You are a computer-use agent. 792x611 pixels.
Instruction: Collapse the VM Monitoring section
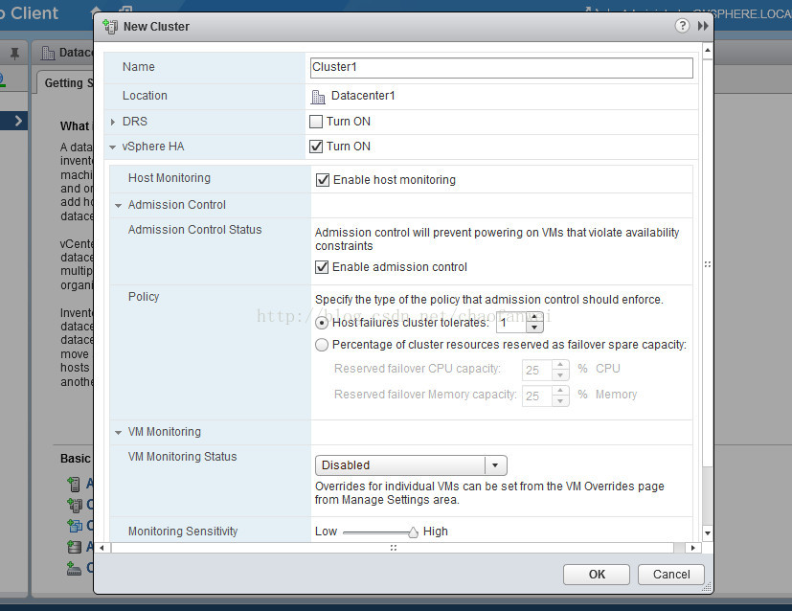[x=118, y=433]
